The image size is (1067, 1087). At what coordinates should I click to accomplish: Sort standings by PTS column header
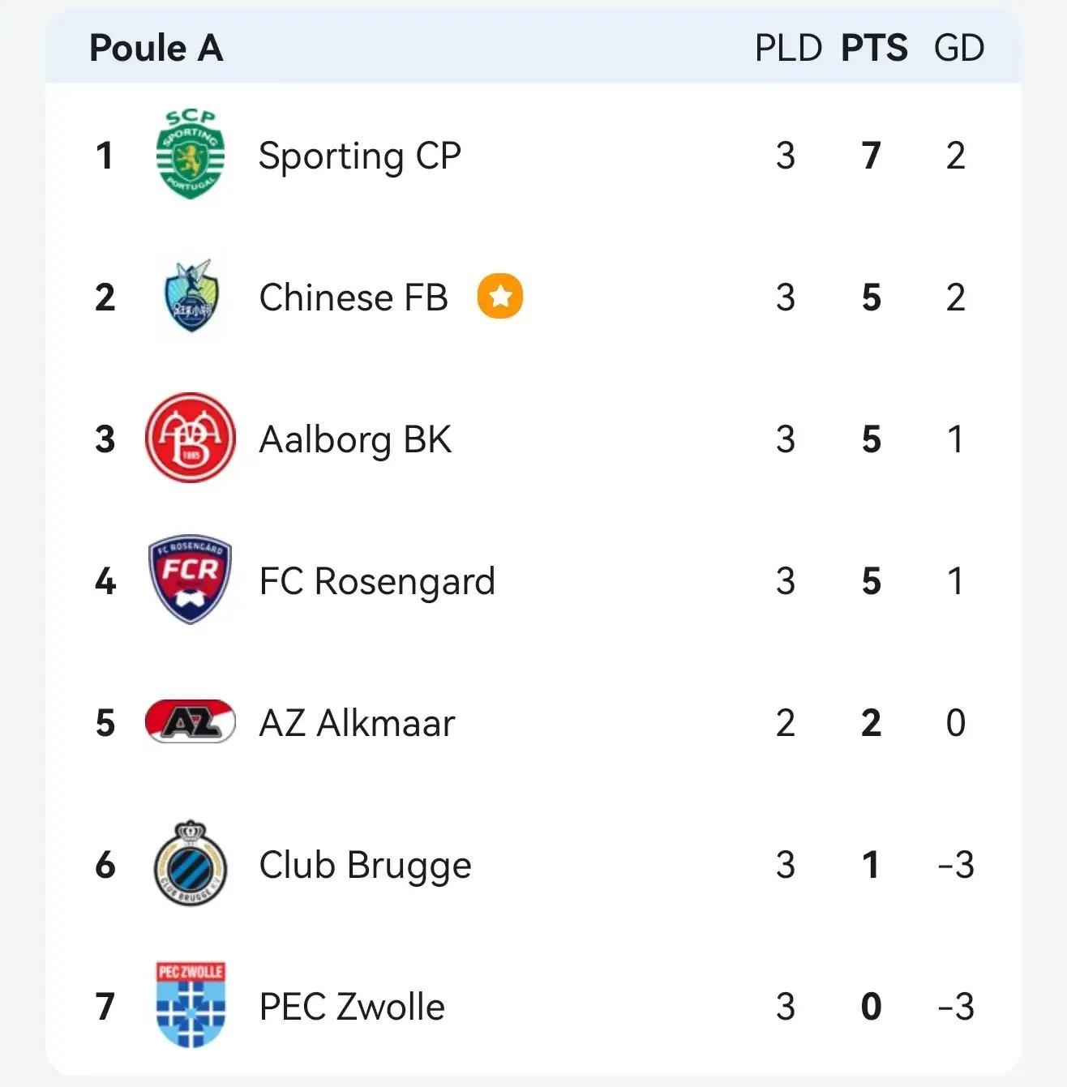874,48
